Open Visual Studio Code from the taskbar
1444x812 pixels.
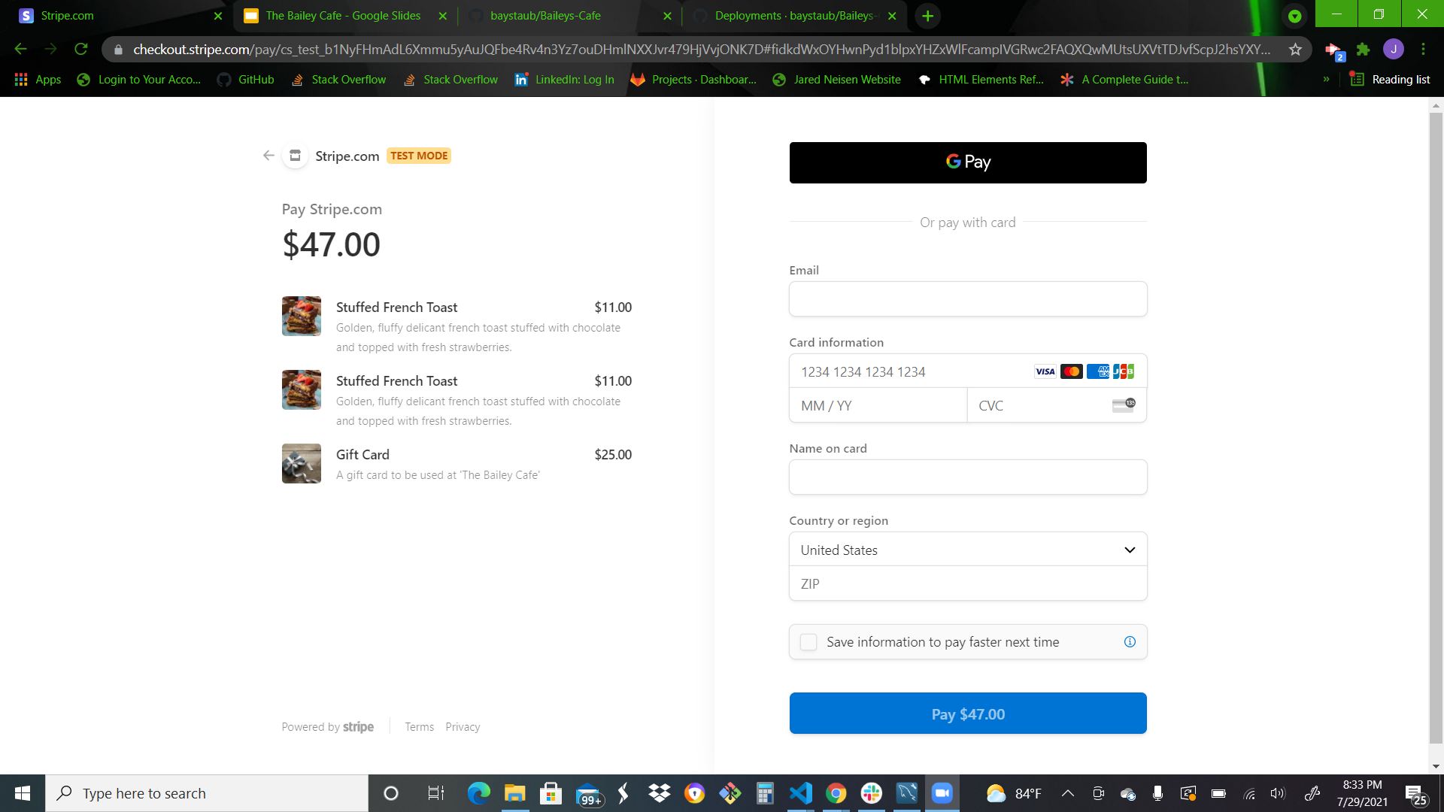pyautogui.click(x=801, y=793)
